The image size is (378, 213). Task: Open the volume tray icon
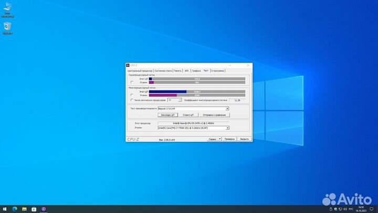(345, 209)
